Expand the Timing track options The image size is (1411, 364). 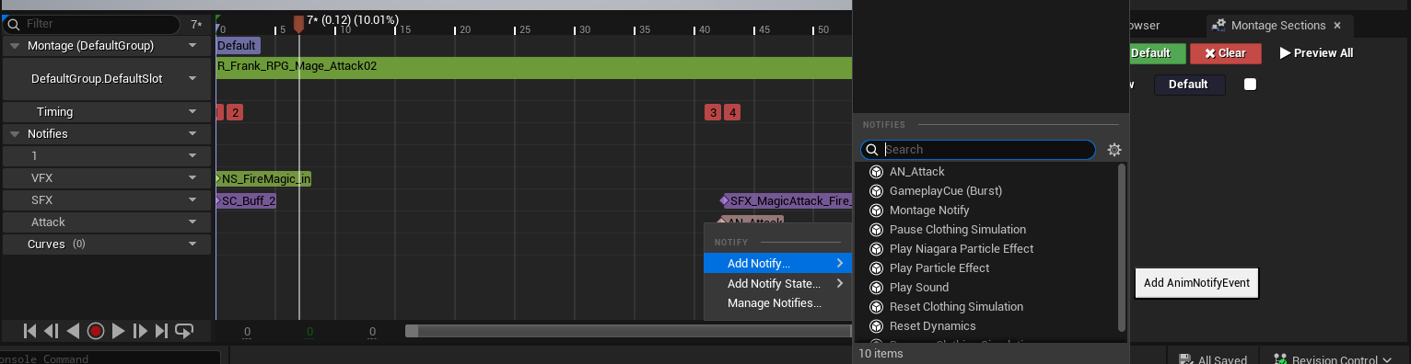point(192,112)
